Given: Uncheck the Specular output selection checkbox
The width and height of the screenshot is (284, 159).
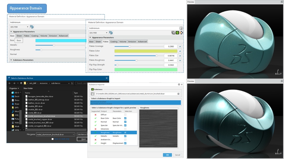Looking at the screenshot, I should 125,125.
